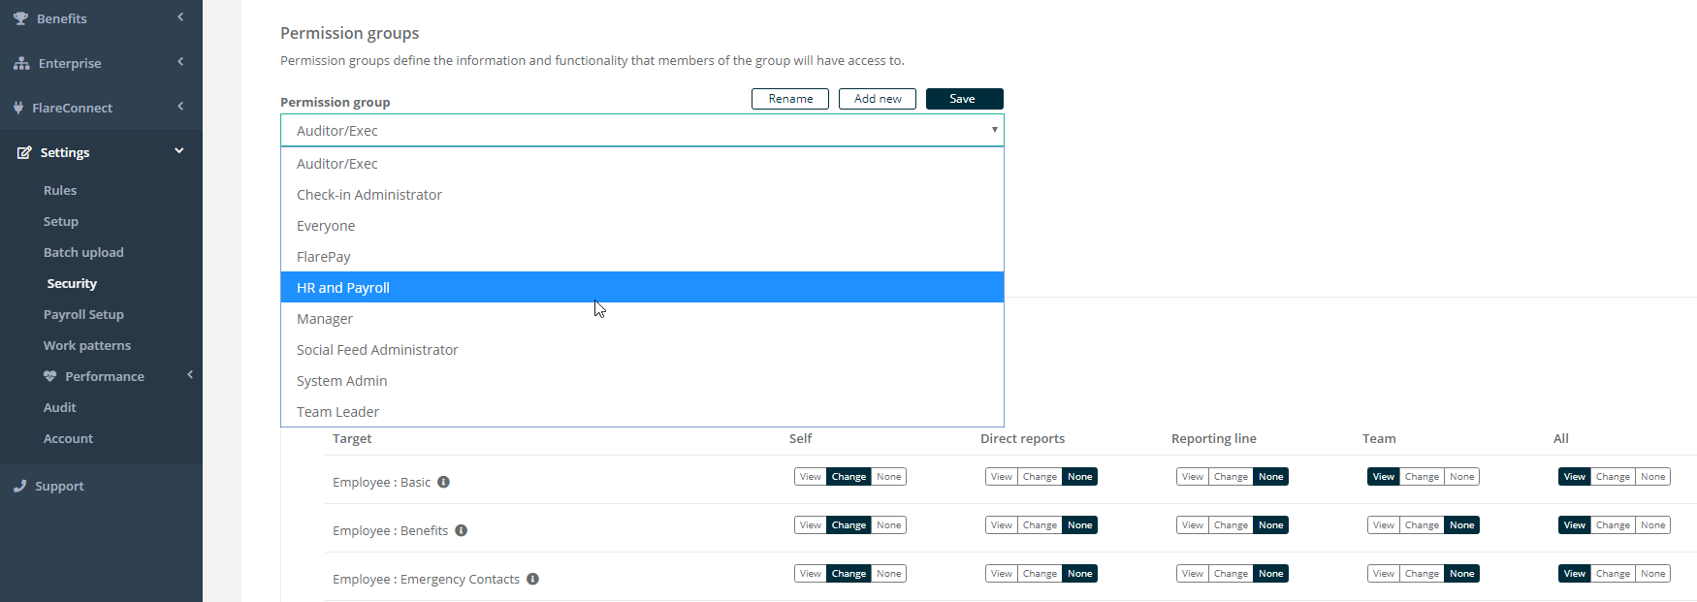This screenshot has width=1697, height=602.
Task: Set Employee : Basic Reporting line to View
Action: (1193, 477)
